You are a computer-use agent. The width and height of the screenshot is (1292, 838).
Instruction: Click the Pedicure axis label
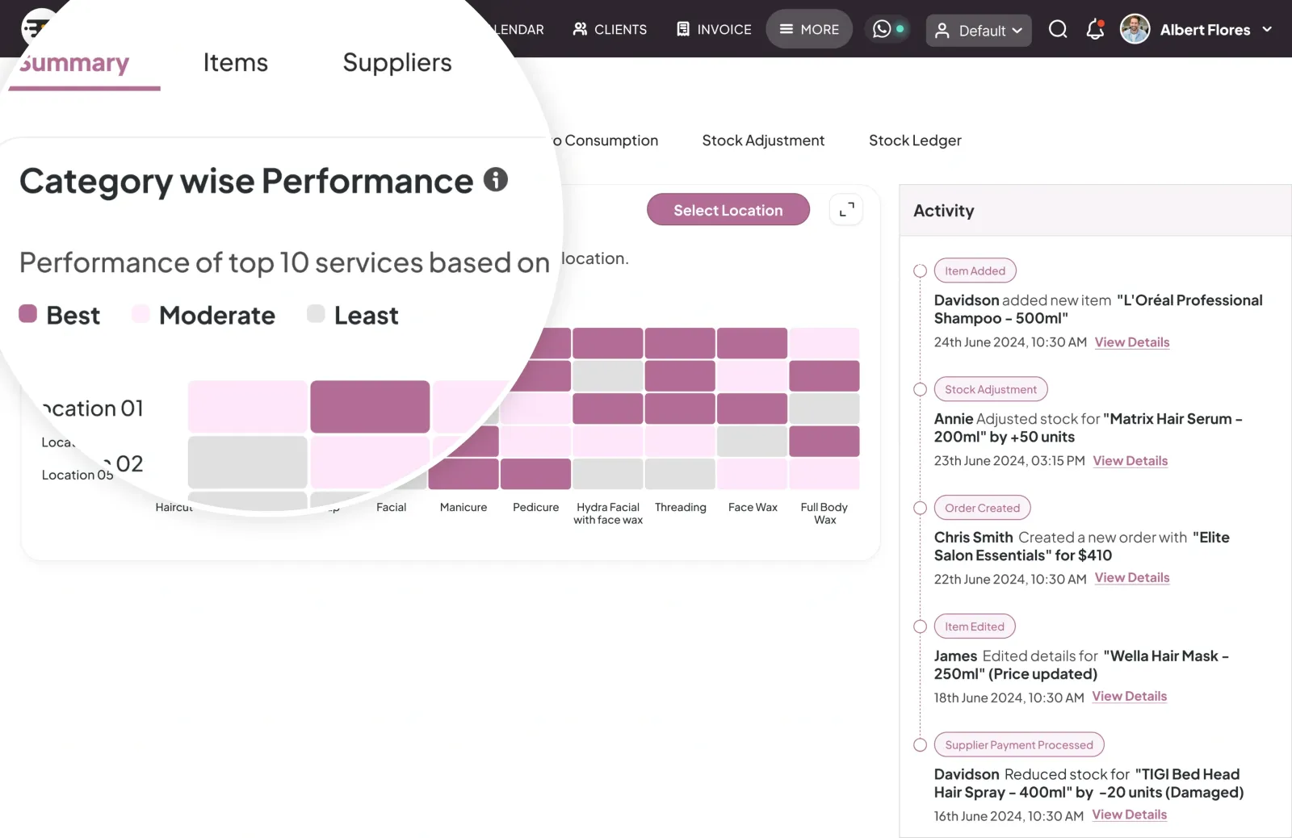(x=536, y=508)
